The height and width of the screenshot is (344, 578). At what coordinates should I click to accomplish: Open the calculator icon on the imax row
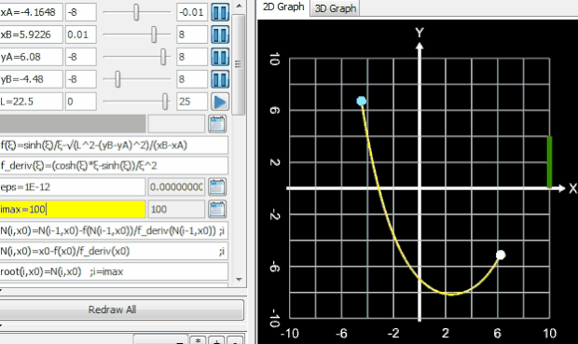217,210
